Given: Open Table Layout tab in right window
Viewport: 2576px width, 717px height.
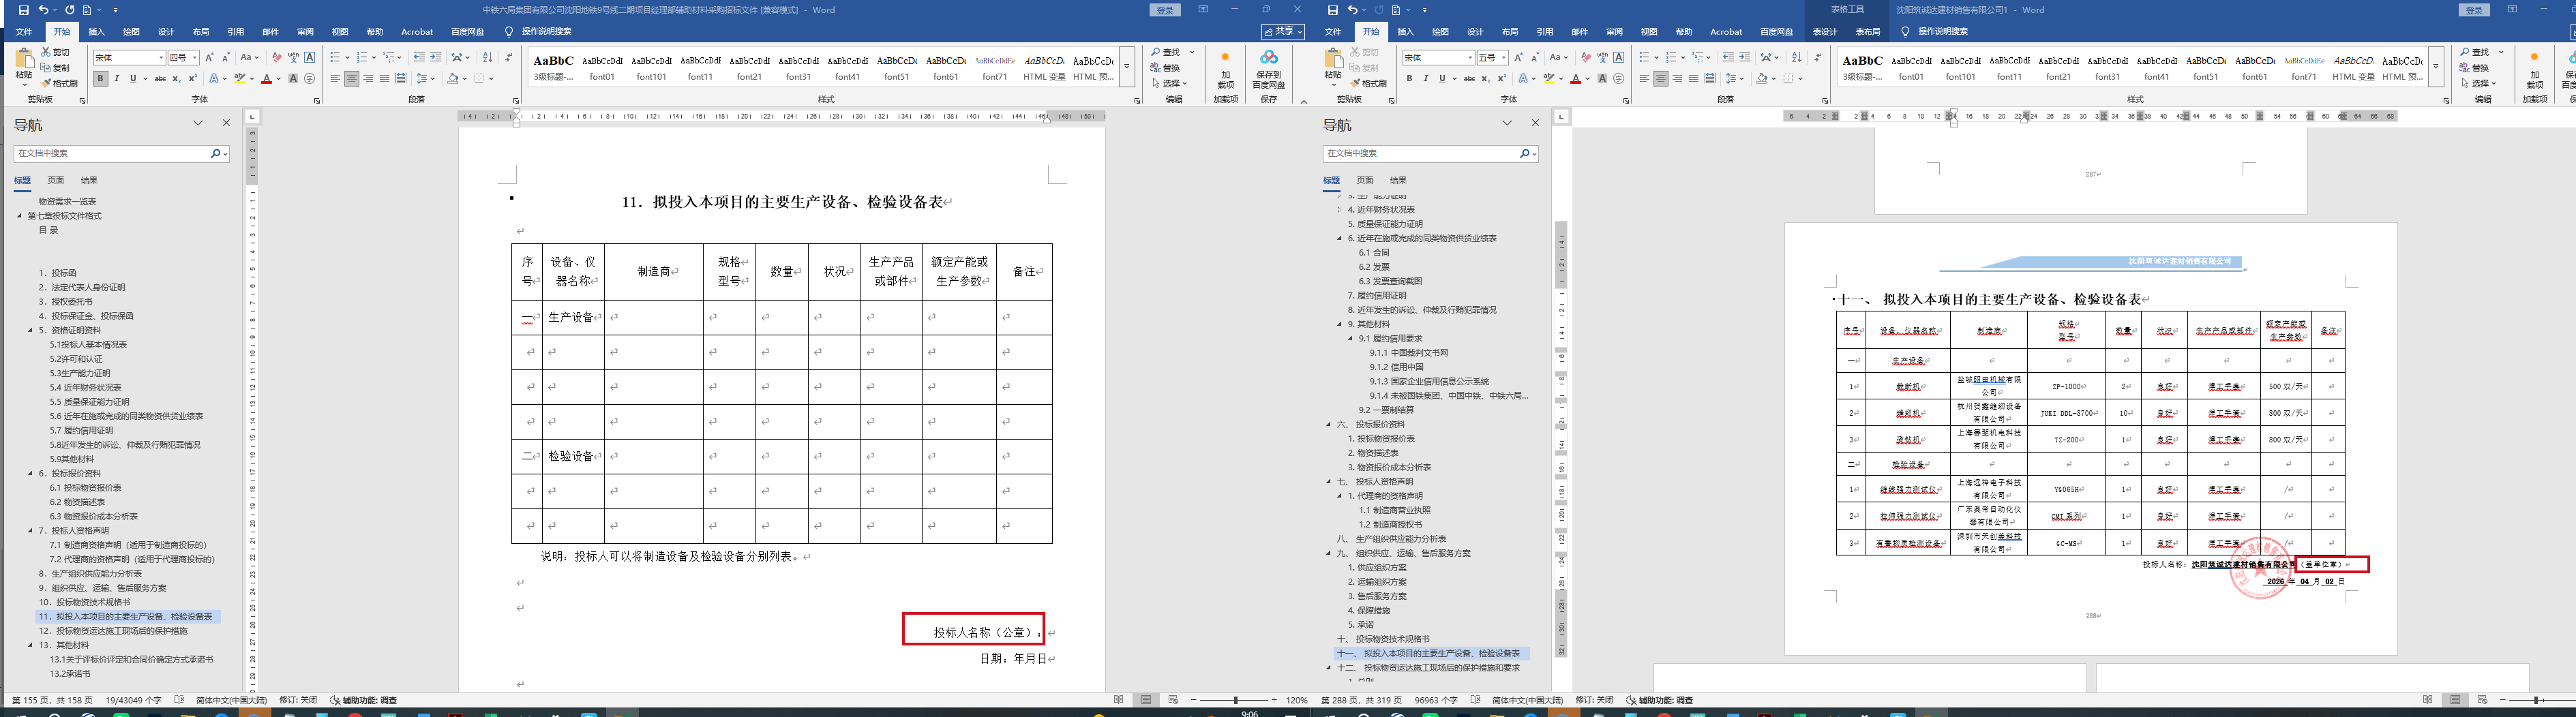Looking at the screenshot, I should [x=1868, y=32].
